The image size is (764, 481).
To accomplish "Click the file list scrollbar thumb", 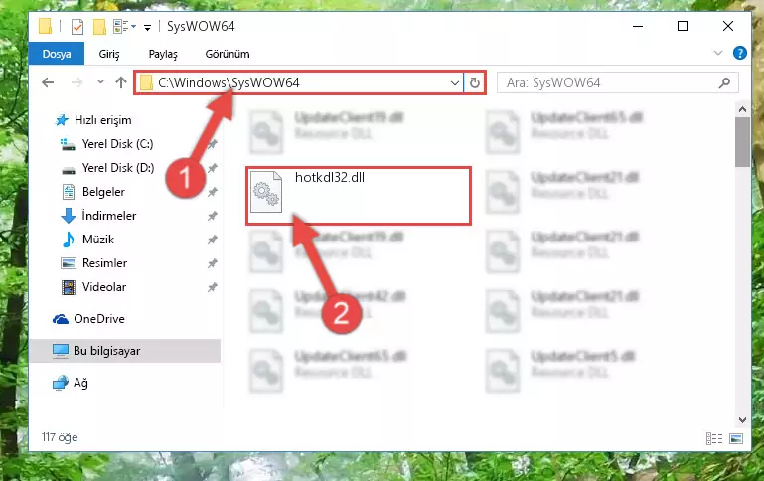I will (742, 142).
